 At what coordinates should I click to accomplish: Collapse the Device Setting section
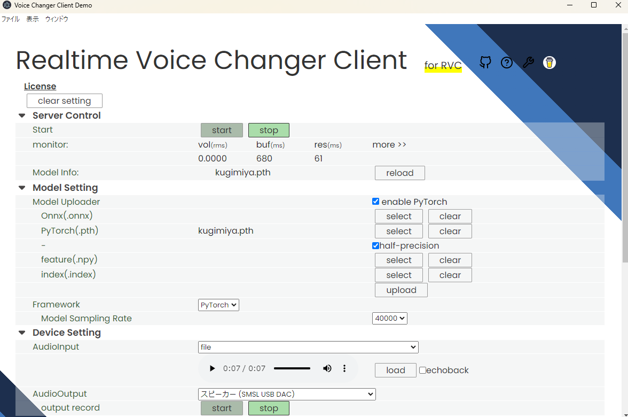(22, 333)
